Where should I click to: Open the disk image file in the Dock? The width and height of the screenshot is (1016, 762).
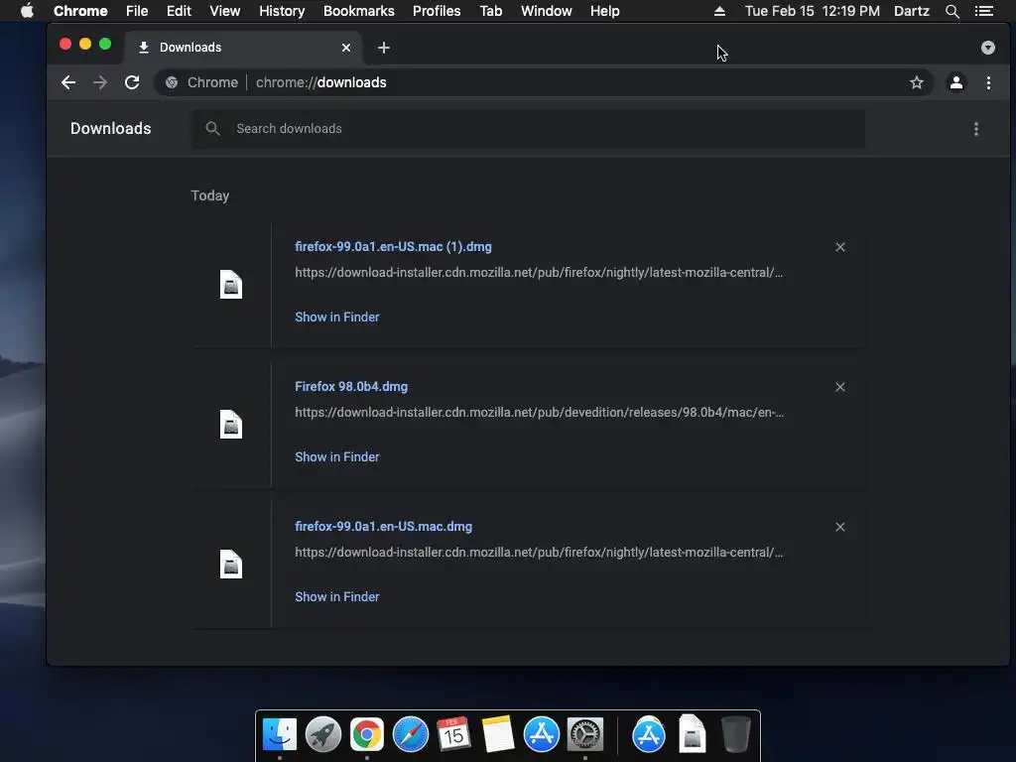[692, 733]
